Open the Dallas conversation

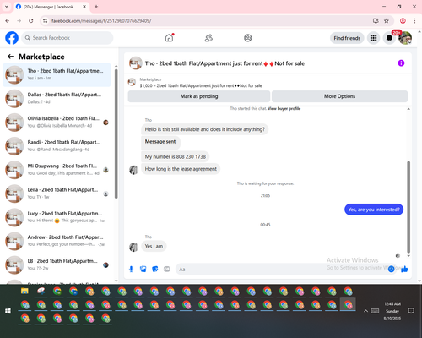pos(57,98)
